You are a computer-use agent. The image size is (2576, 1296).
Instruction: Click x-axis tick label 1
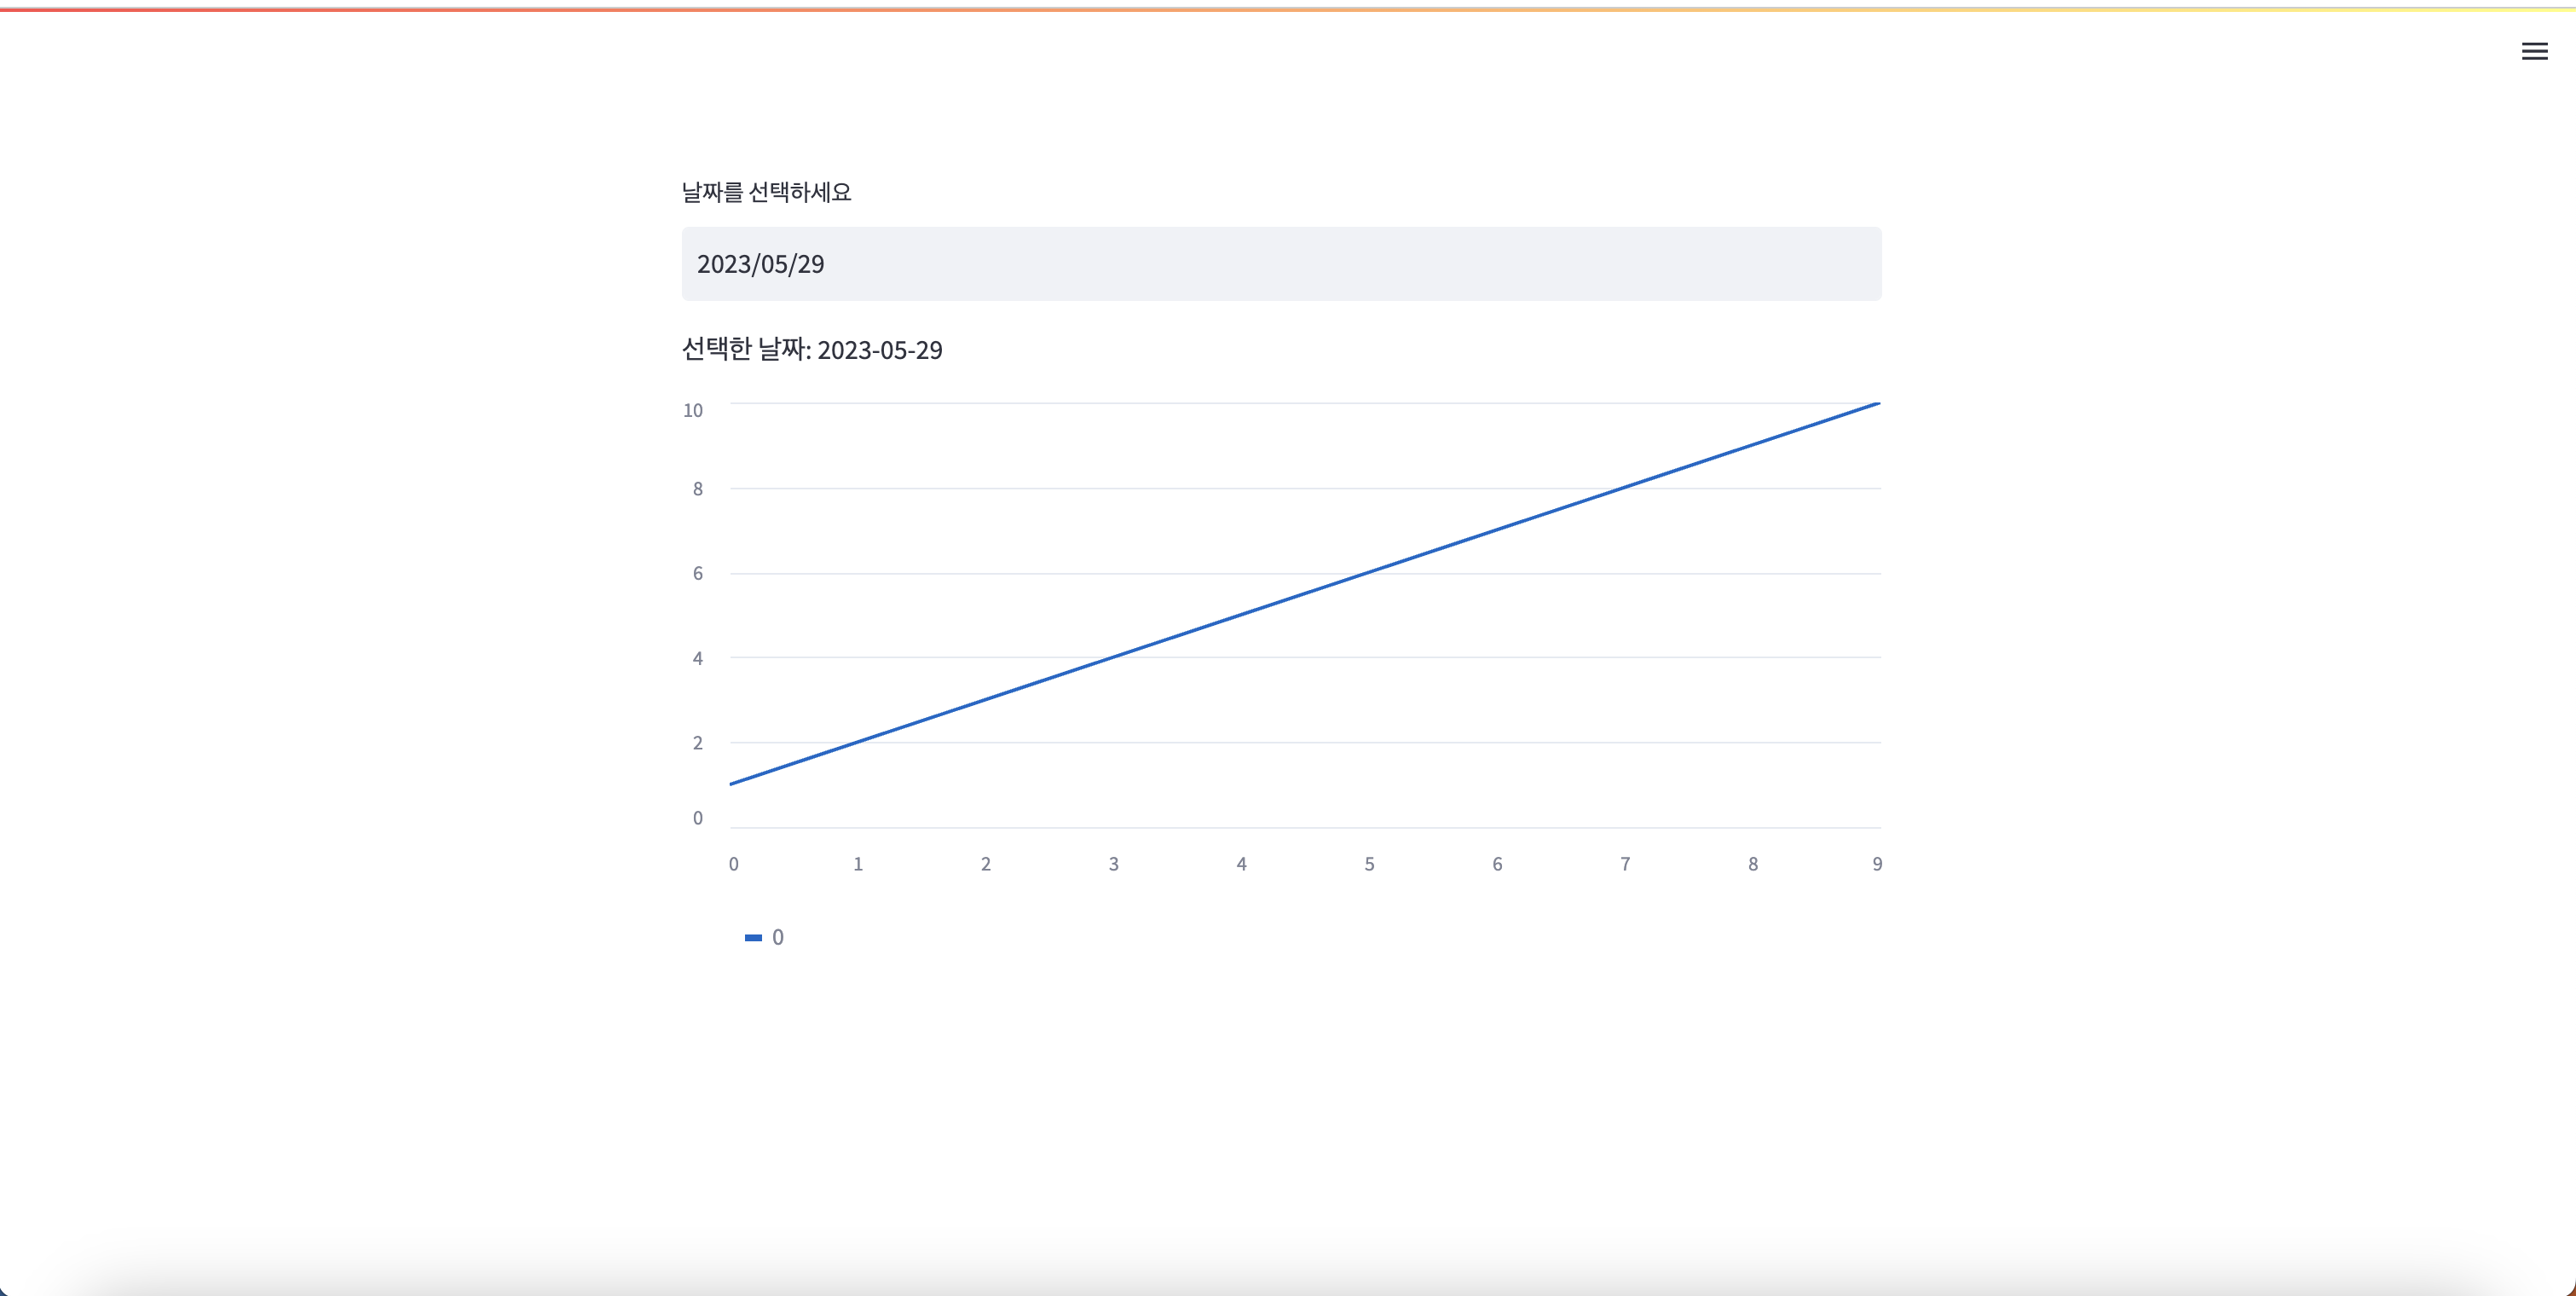(x=858, y=864)
